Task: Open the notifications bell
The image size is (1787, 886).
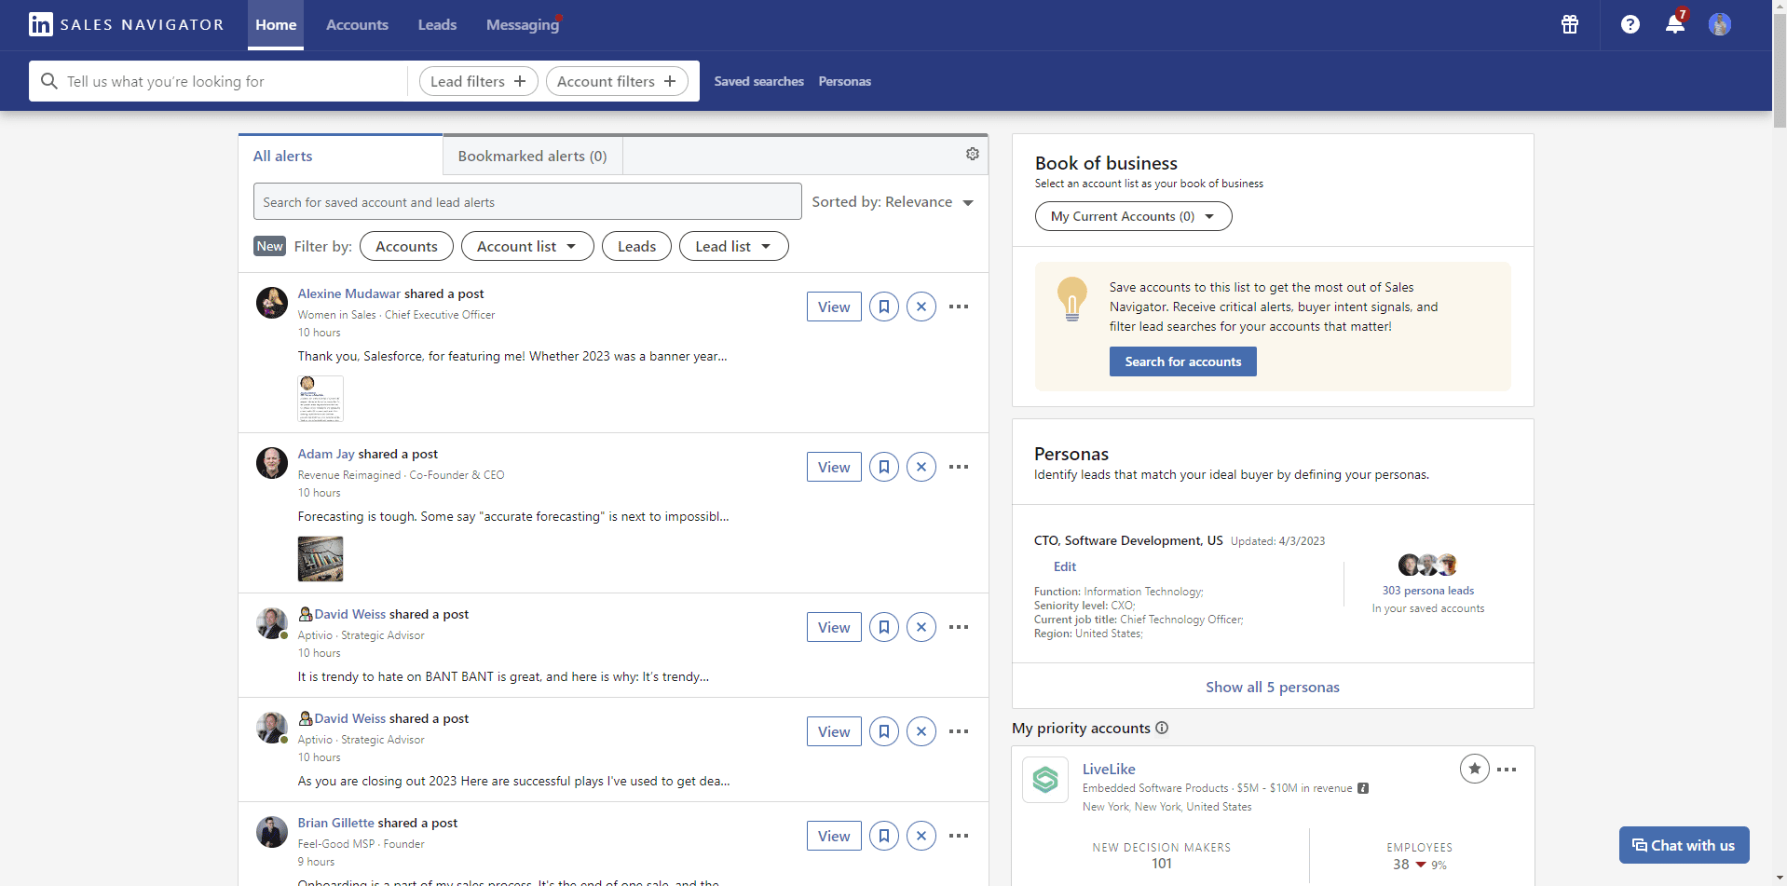Action: [x=1674, y=25]
